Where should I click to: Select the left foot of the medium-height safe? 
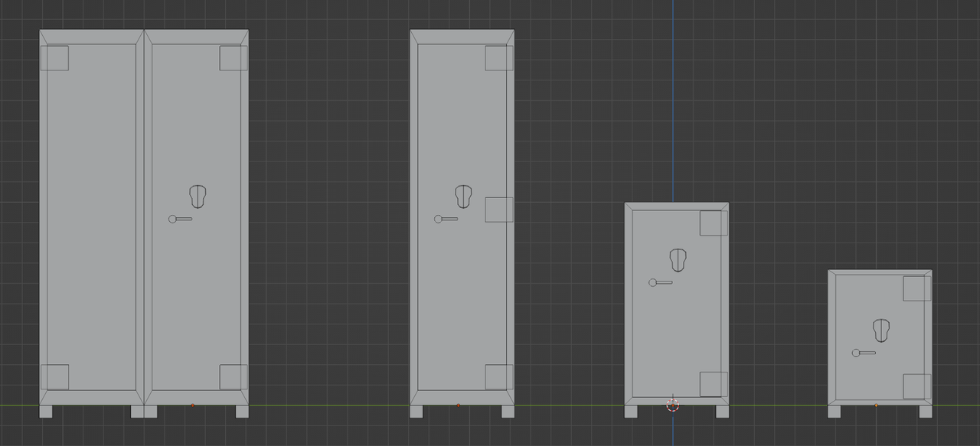(631, 412)
